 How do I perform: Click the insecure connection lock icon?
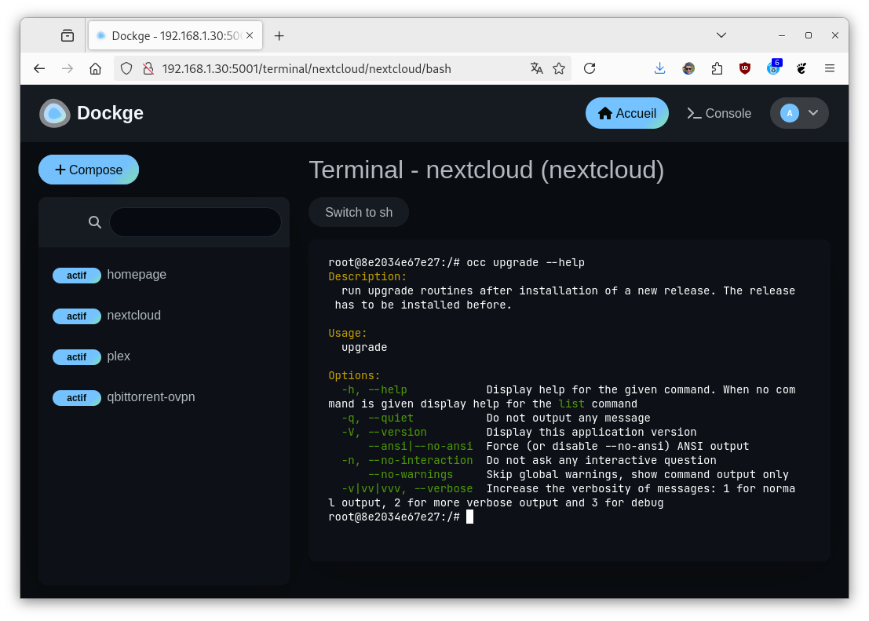click(x=148, y=68)
